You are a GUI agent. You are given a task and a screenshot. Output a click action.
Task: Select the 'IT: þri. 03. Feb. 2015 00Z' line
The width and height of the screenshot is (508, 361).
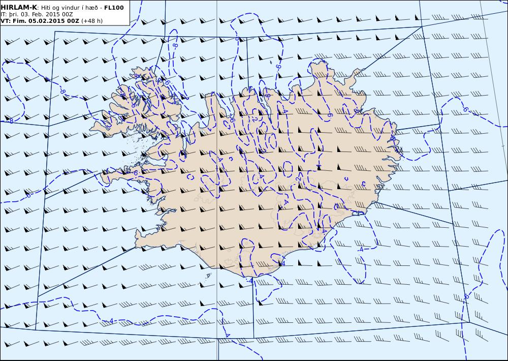pyautogui.click(x=37, y=15)
